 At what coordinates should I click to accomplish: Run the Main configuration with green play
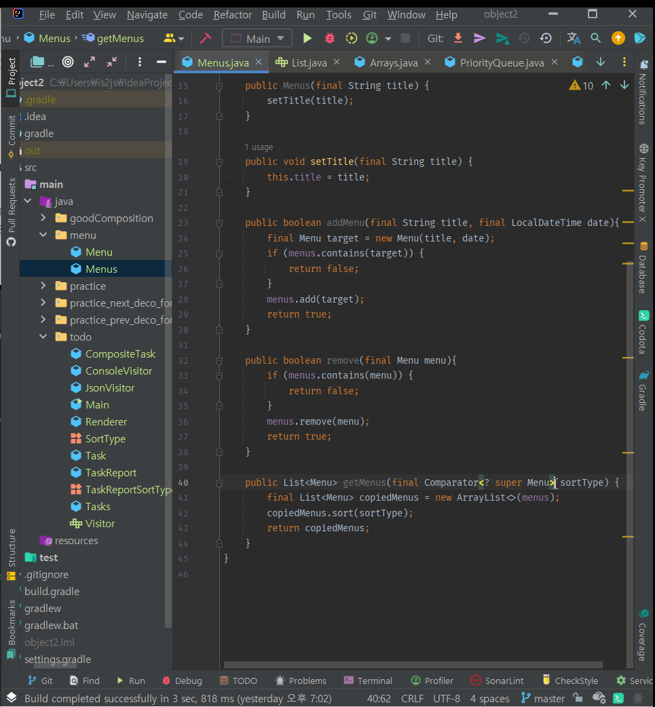click(x=307, y=38)
